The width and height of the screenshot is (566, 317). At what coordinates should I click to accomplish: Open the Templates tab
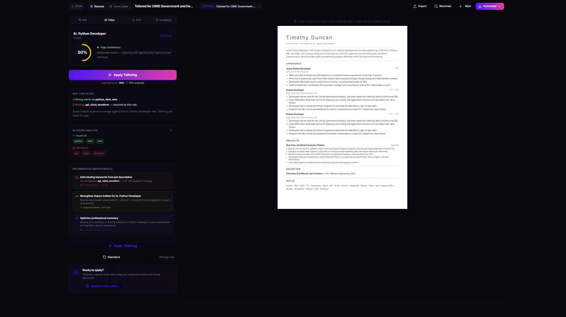click(x=163, y=20)
